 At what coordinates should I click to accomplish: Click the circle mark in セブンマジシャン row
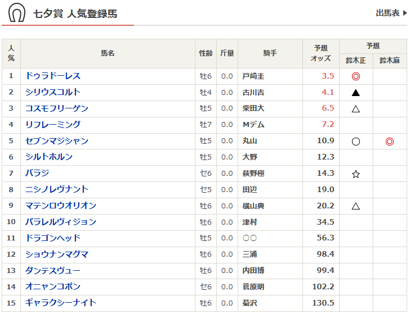click(355, 142)
